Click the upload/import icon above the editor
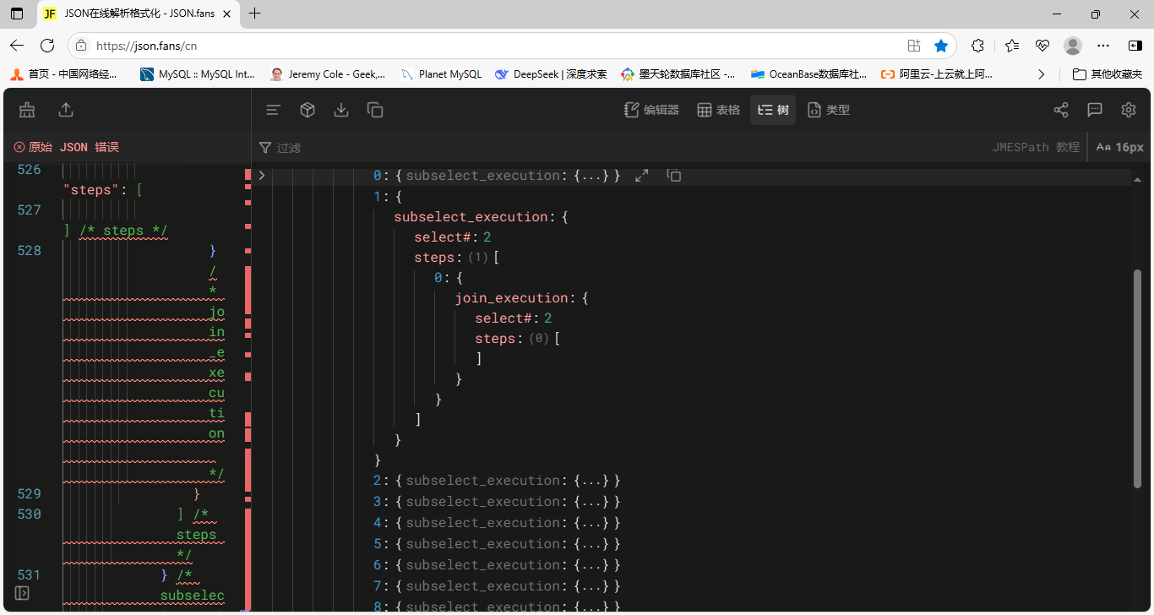Viewport: 1154px width, 615px height. [66, 110]
